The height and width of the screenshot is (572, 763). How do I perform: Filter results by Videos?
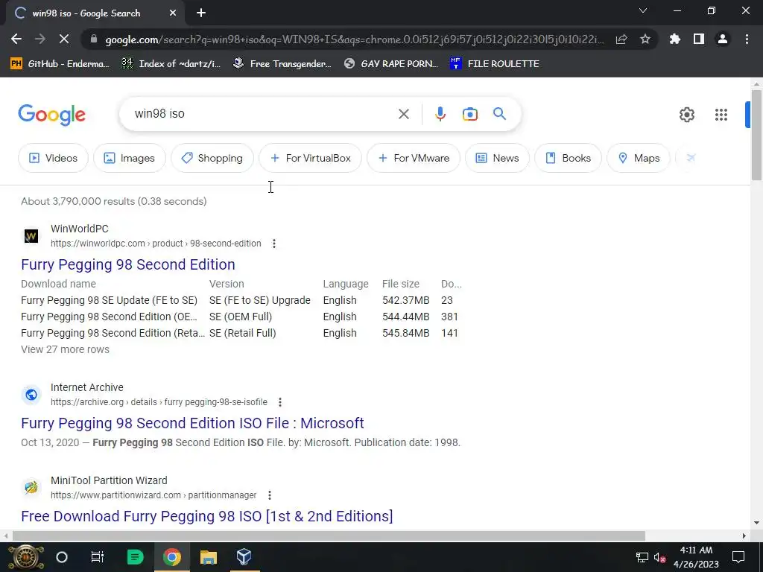click(53, 158)
